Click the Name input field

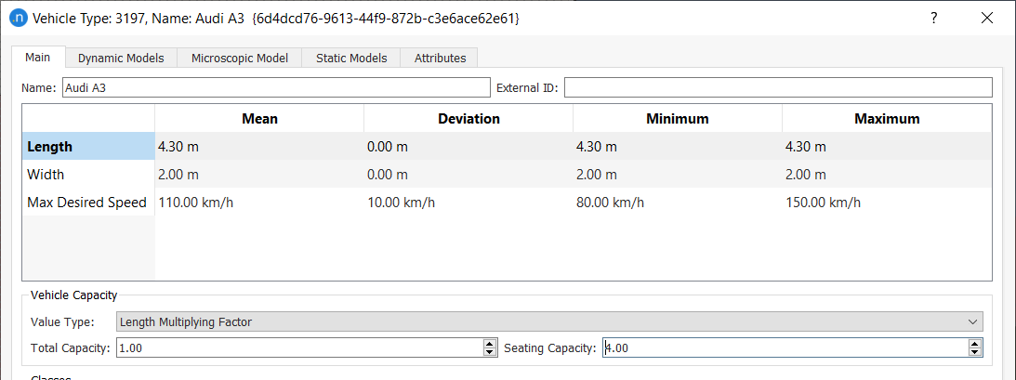point(274,88)
